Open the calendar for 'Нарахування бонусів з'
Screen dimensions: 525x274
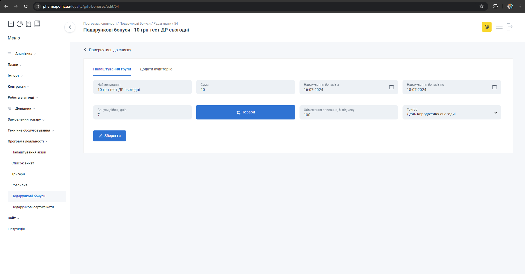(x=392, y=87)
